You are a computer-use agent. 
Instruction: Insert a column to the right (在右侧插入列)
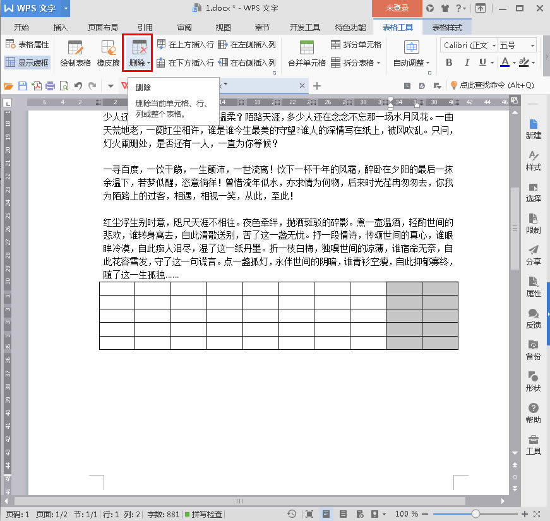tap(247, 63)
